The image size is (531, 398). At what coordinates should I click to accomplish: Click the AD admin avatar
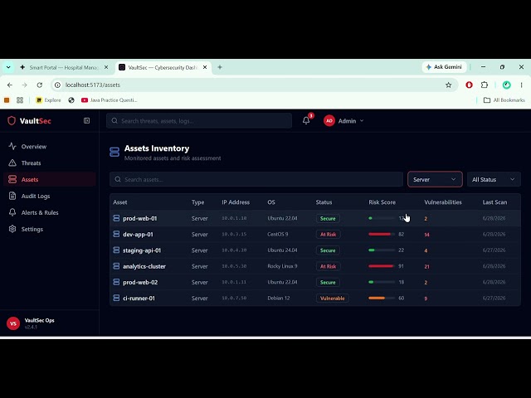329,121
